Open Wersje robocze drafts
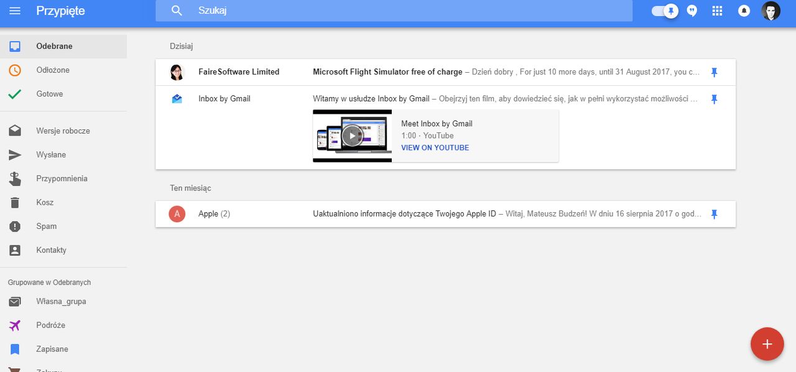 63,131
